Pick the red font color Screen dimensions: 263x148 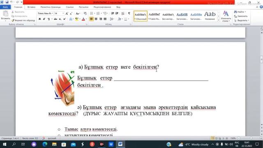coord(83,19)
